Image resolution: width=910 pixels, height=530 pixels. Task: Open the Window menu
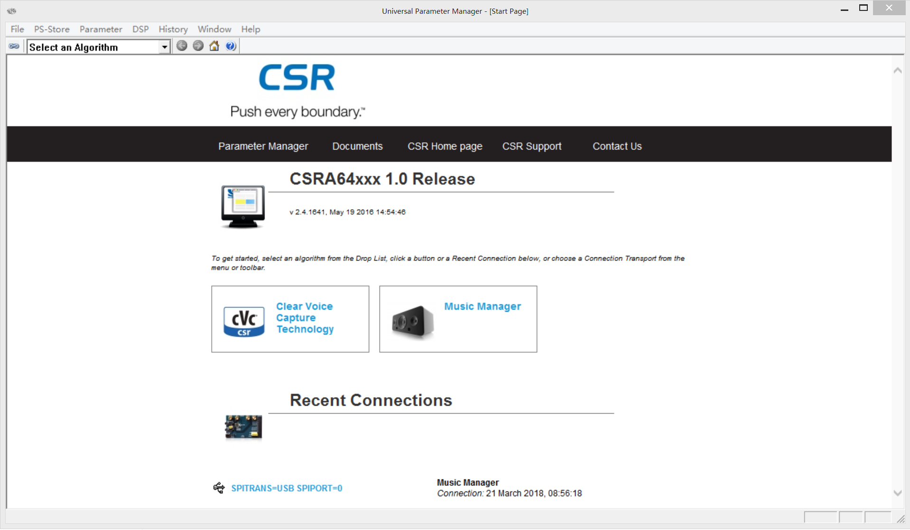tap(214, 29)
